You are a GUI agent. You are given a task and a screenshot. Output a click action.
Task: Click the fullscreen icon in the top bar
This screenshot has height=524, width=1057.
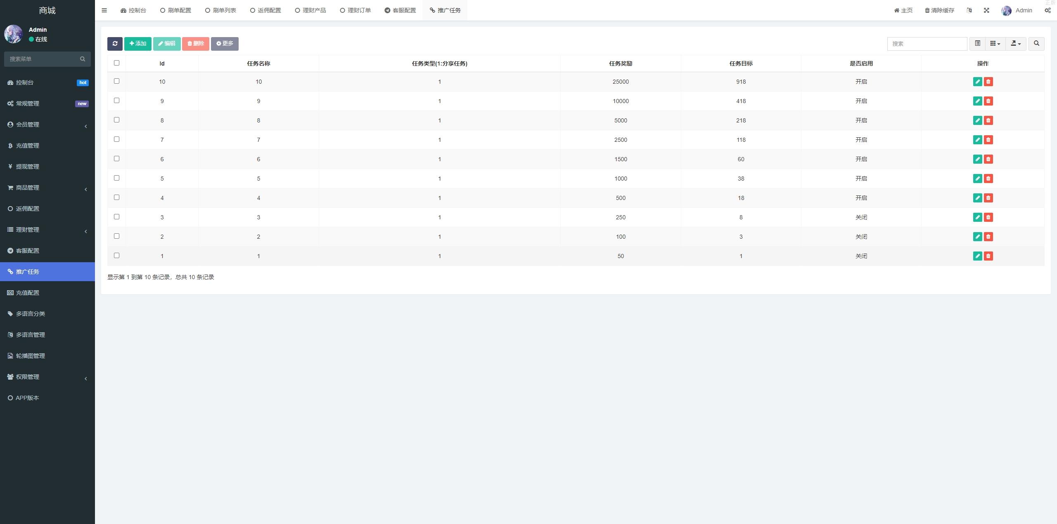click(x=986, y=10)
